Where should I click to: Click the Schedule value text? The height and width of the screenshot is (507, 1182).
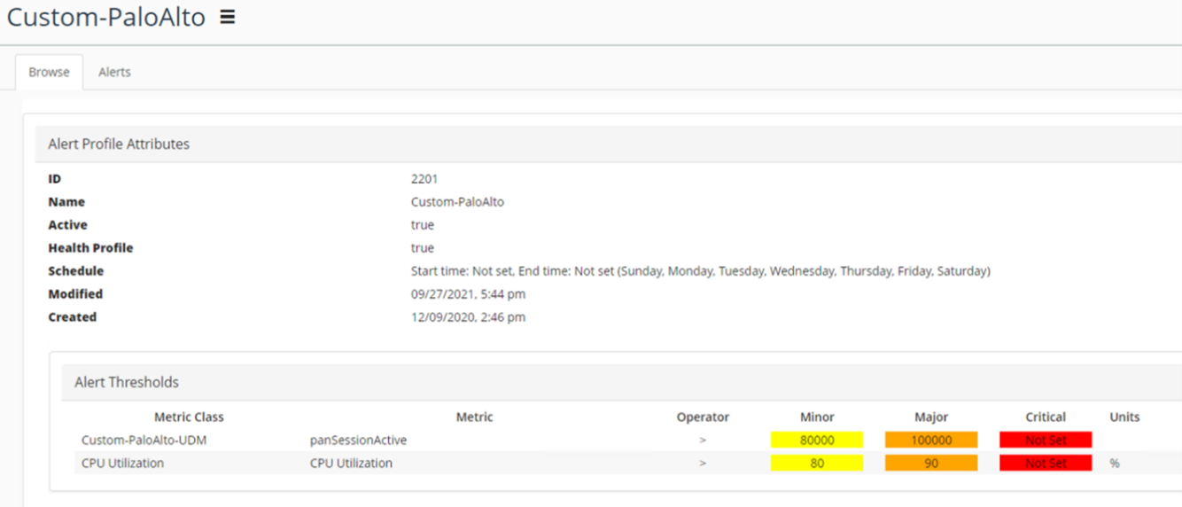coord(700,271)
